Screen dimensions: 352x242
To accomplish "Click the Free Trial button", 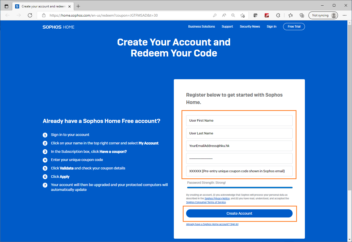I will pyautogui.click(x=294, y=26).
